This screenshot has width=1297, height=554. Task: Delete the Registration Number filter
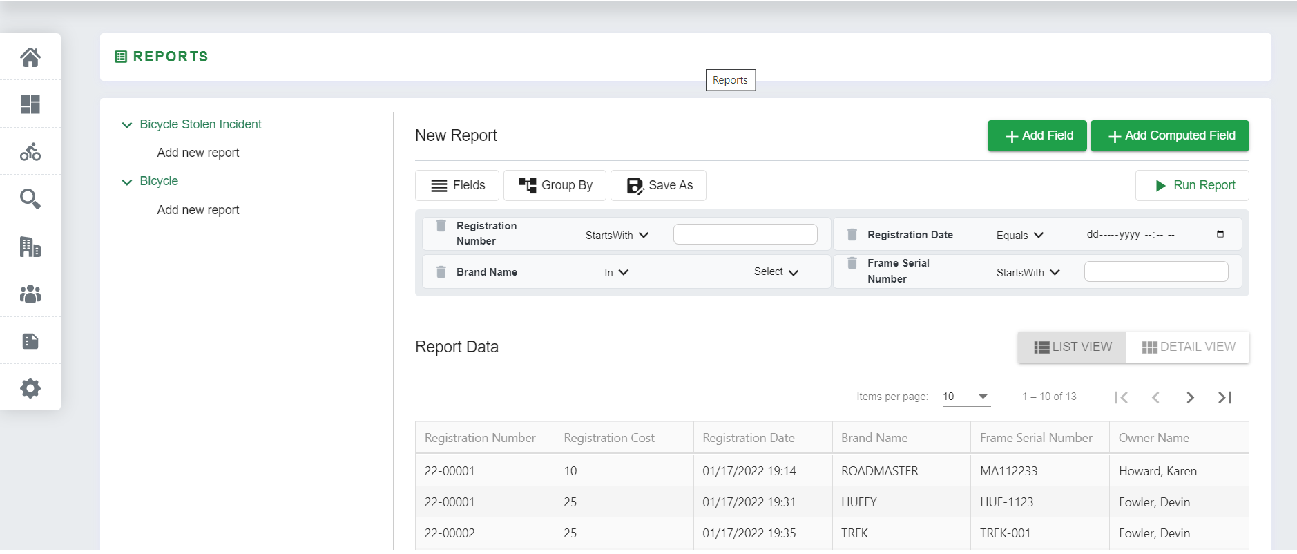tap(441, 226)
